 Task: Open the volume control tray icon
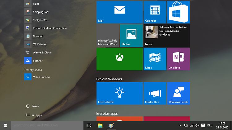197,126
